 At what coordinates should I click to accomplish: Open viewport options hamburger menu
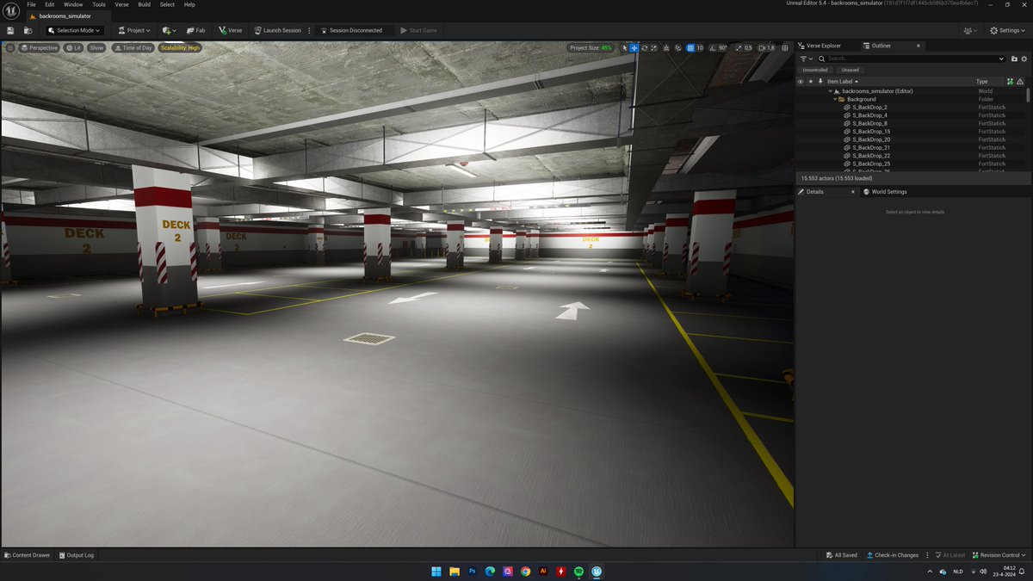tap(10, 47)
